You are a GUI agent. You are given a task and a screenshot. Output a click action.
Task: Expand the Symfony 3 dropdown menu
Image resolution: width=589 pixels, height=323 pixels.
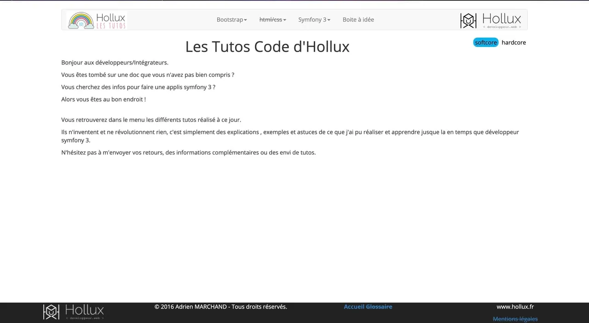click(x=314, y=20)
